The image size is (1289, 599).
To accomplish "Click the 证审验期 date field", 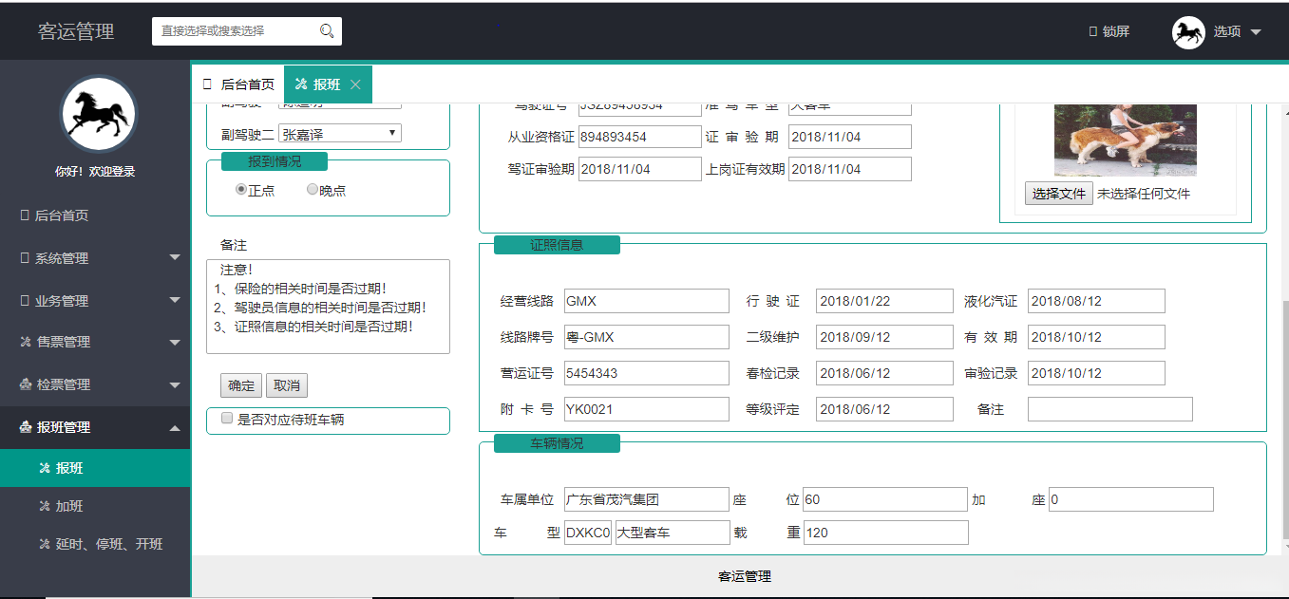I will (x=850, y=137).
